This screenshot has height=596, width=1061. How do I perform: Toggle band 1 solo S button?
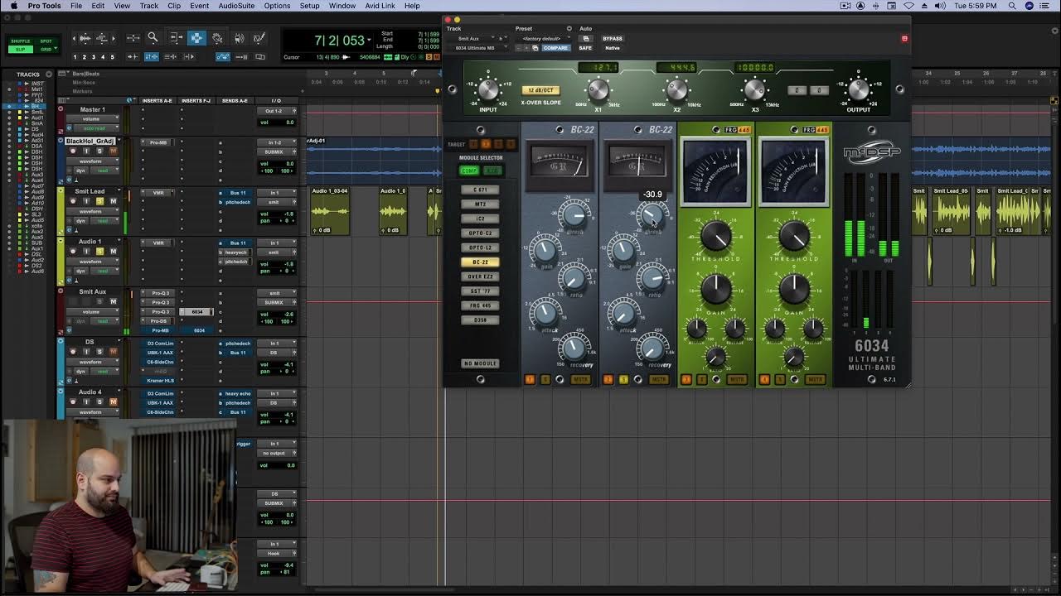pyautogui.click(x=545, y=379)
